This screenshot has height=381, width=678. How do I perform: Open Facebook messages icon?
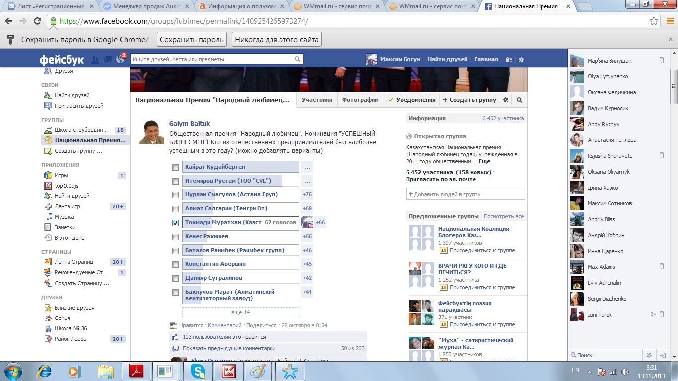pos(108,59)
